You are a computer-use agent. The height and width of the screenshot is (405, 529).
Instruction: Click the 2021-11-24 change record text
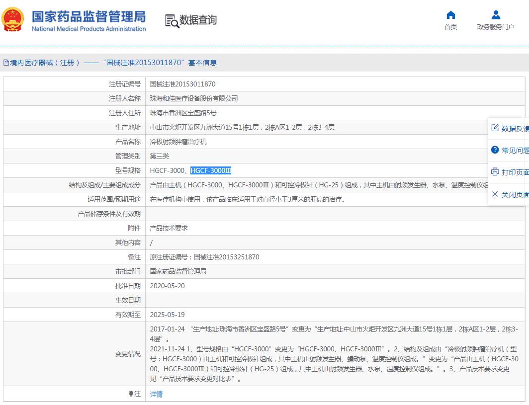(334, 364)
